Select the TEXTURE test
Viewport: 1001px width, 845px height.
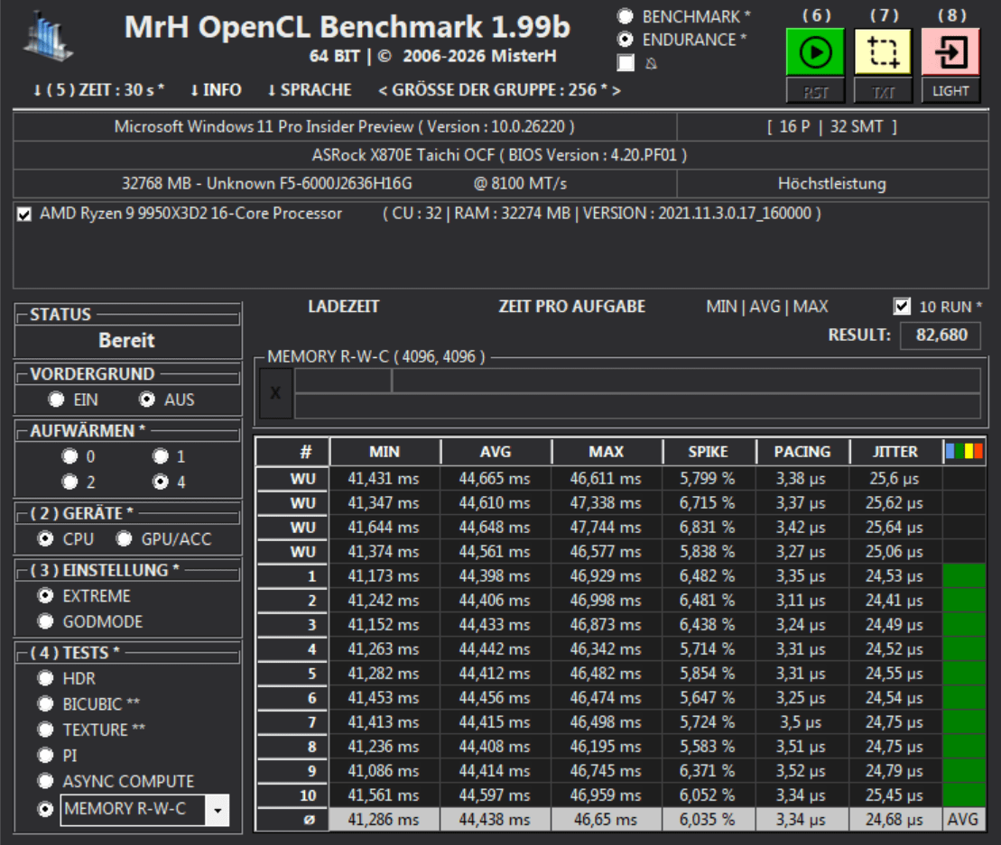(x=45, y=730)
